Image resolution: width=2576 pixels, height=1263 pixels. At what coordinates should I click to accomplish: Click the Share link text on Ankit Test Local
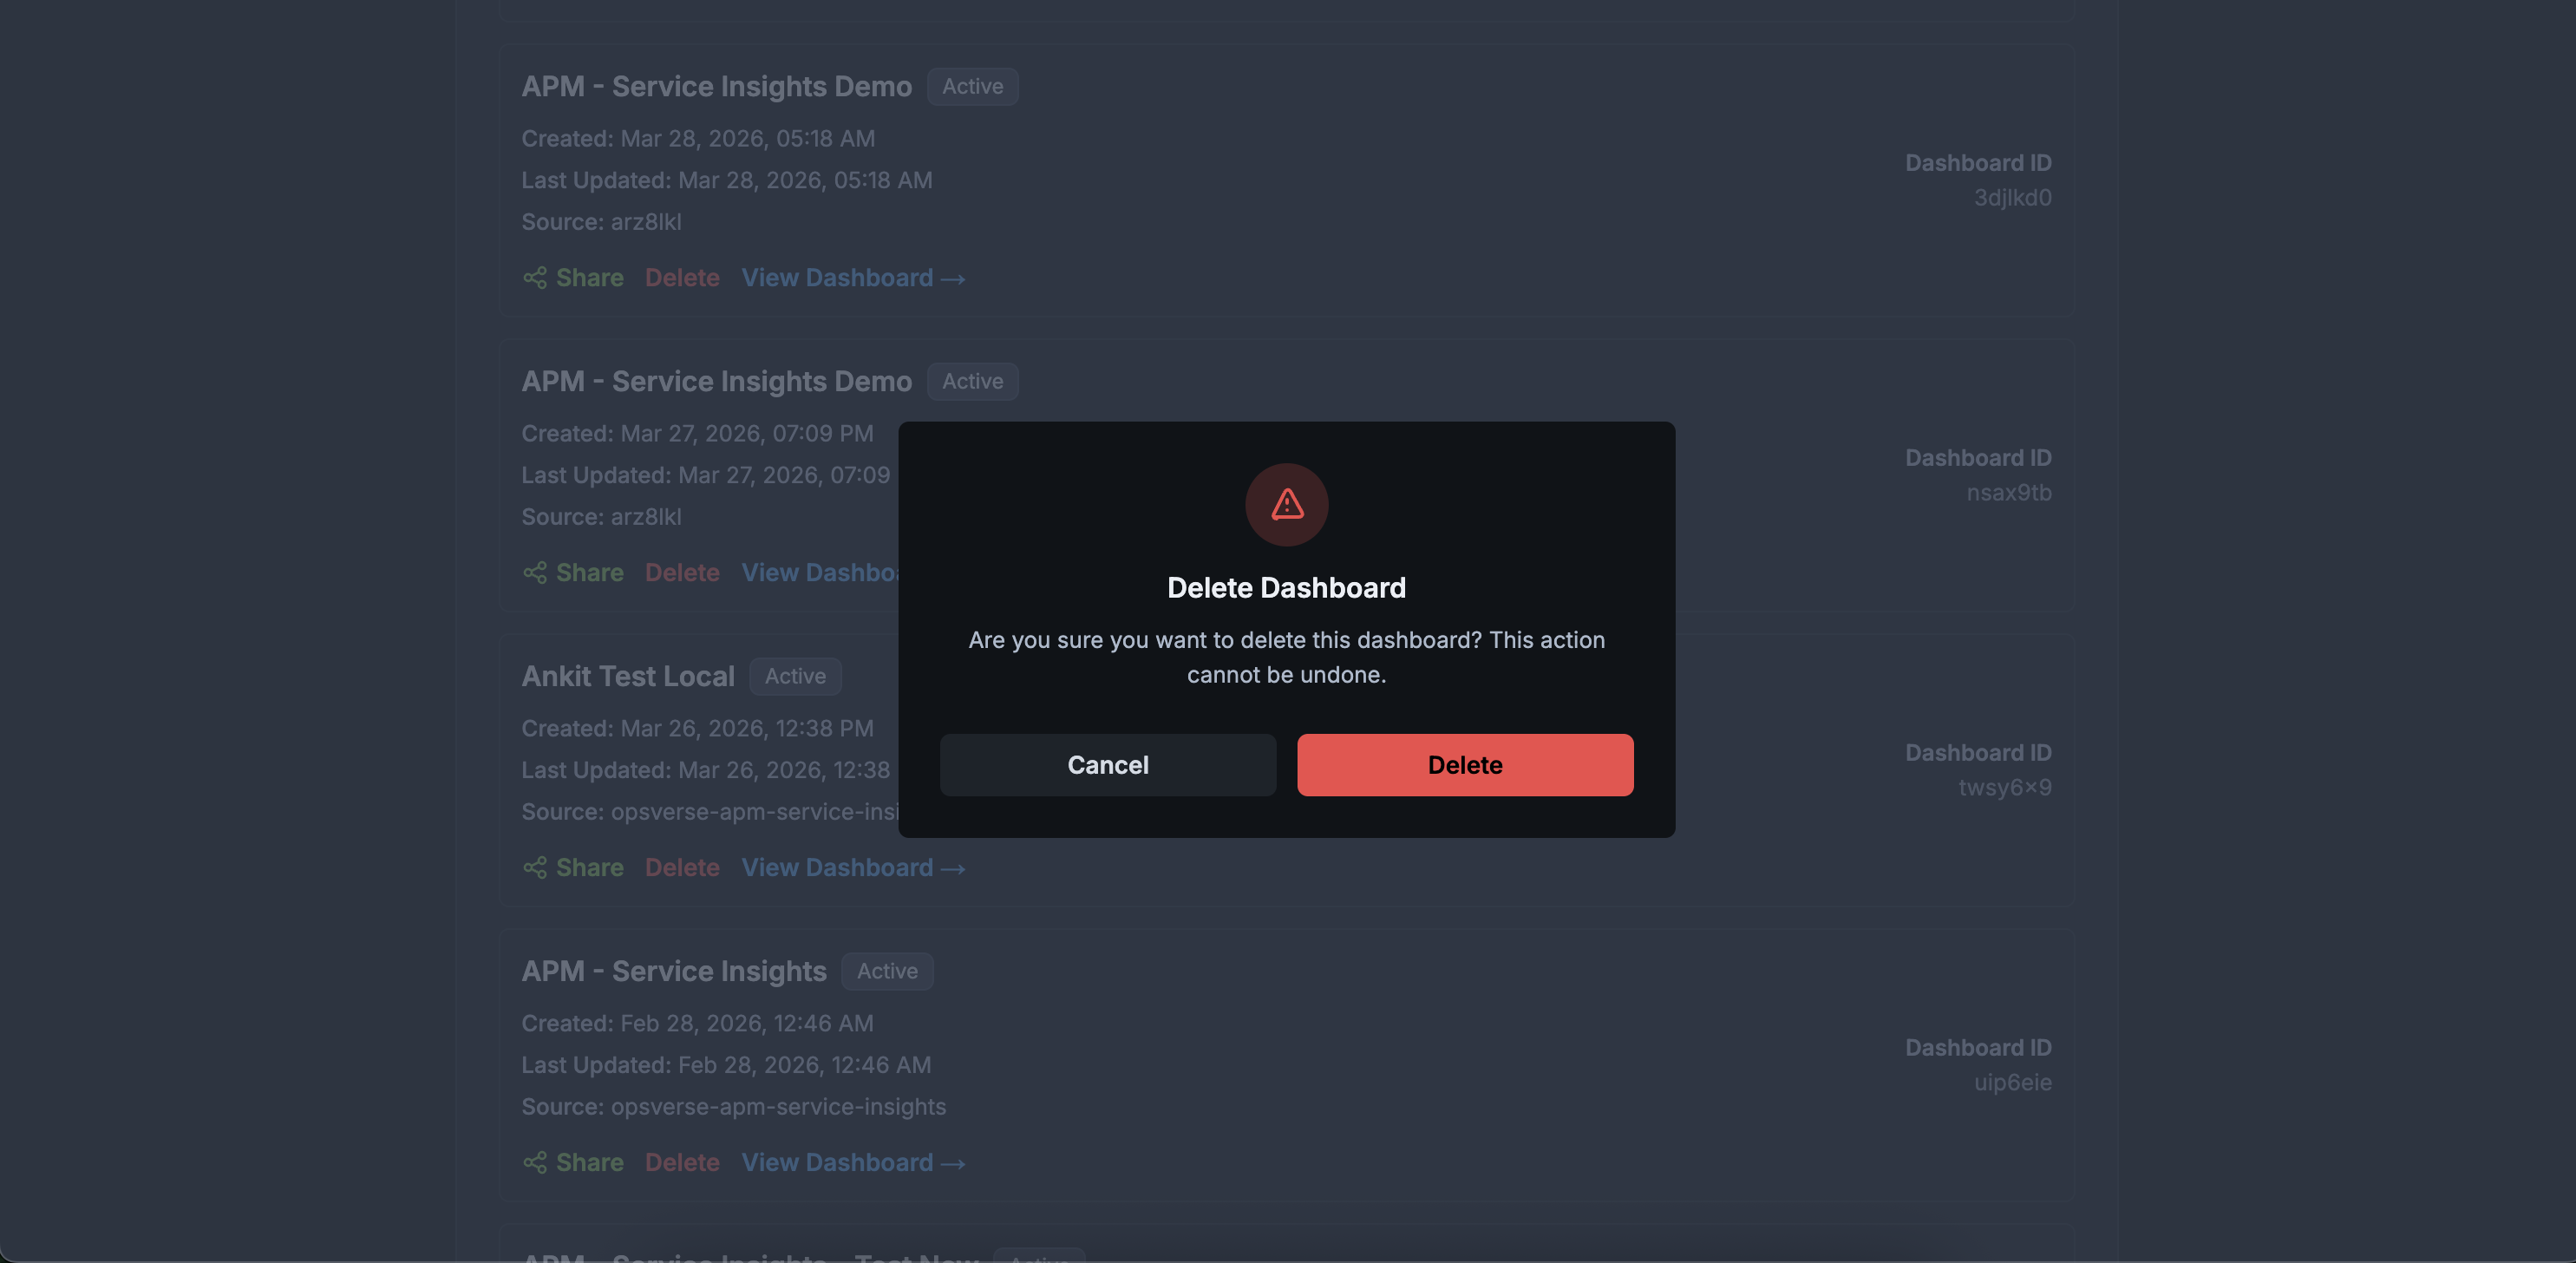589,868
